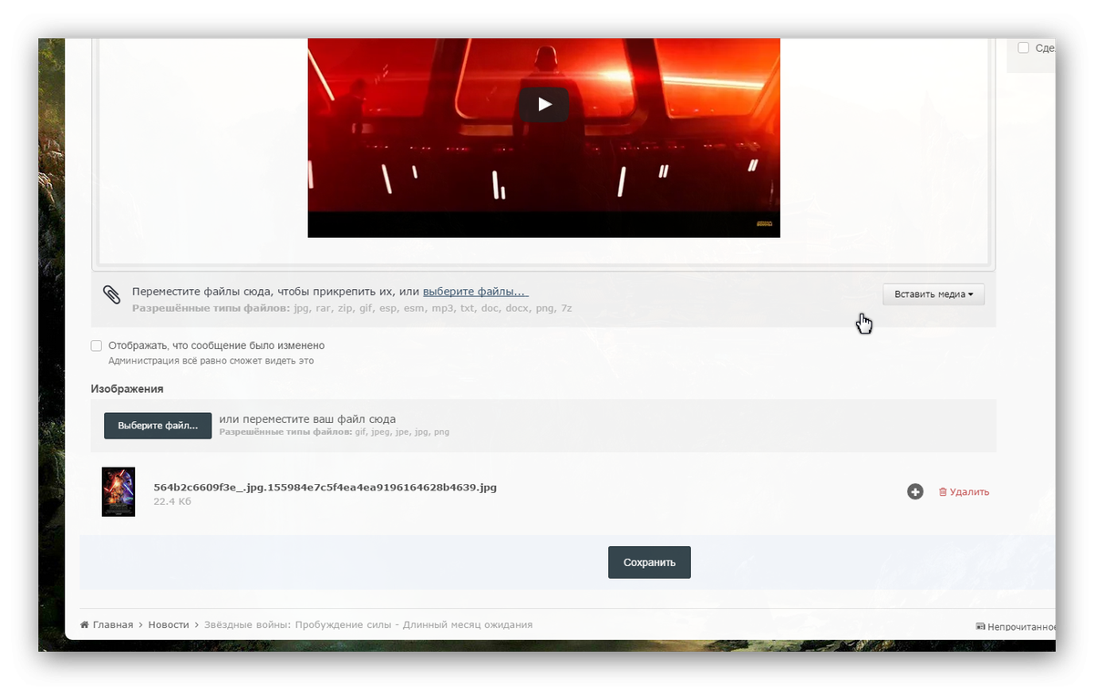Screen dimensions: 1094x690
Task: Click the Непрочитанное icon at bottom right
Action: click(980, 626)
